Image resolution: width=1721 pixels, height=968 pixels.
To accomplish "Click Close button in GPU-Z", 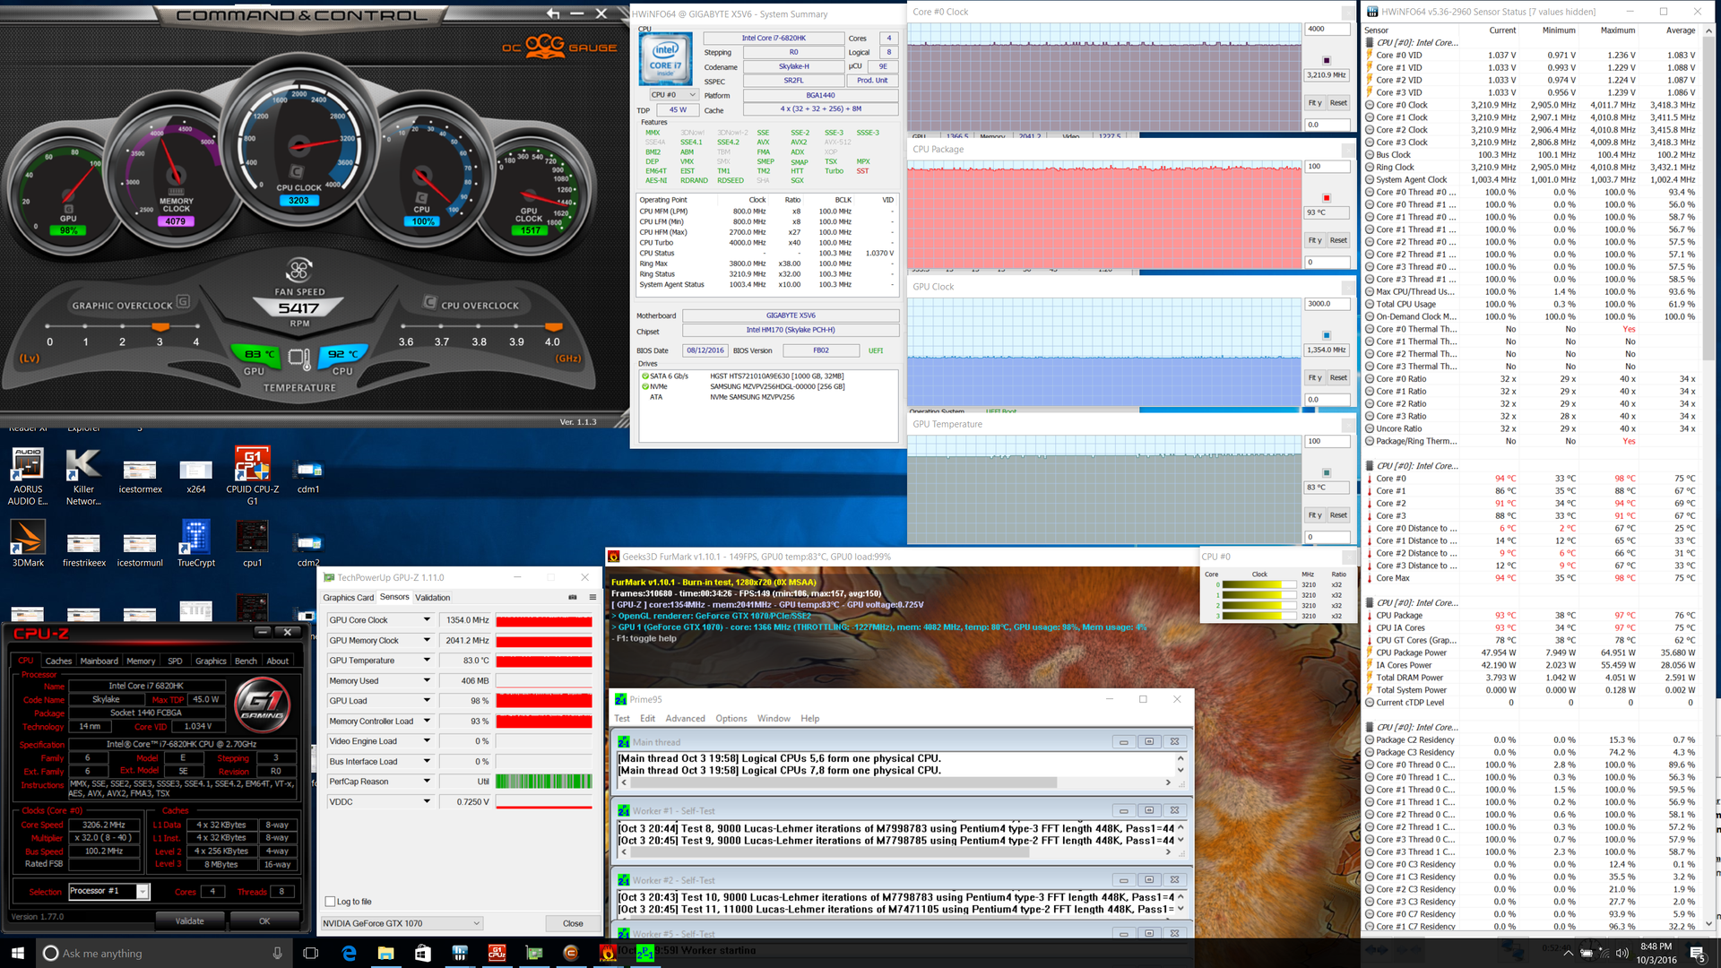I will click(573, 923).
